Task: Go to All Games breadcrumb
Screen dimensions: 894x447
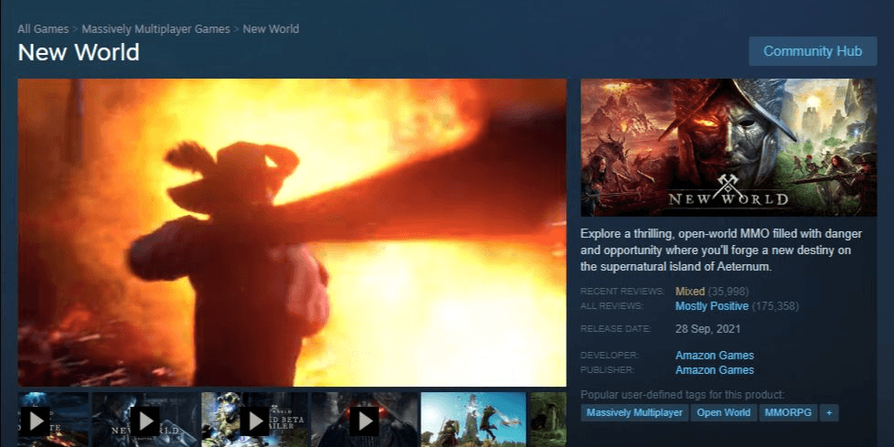Action: [43, 29]
